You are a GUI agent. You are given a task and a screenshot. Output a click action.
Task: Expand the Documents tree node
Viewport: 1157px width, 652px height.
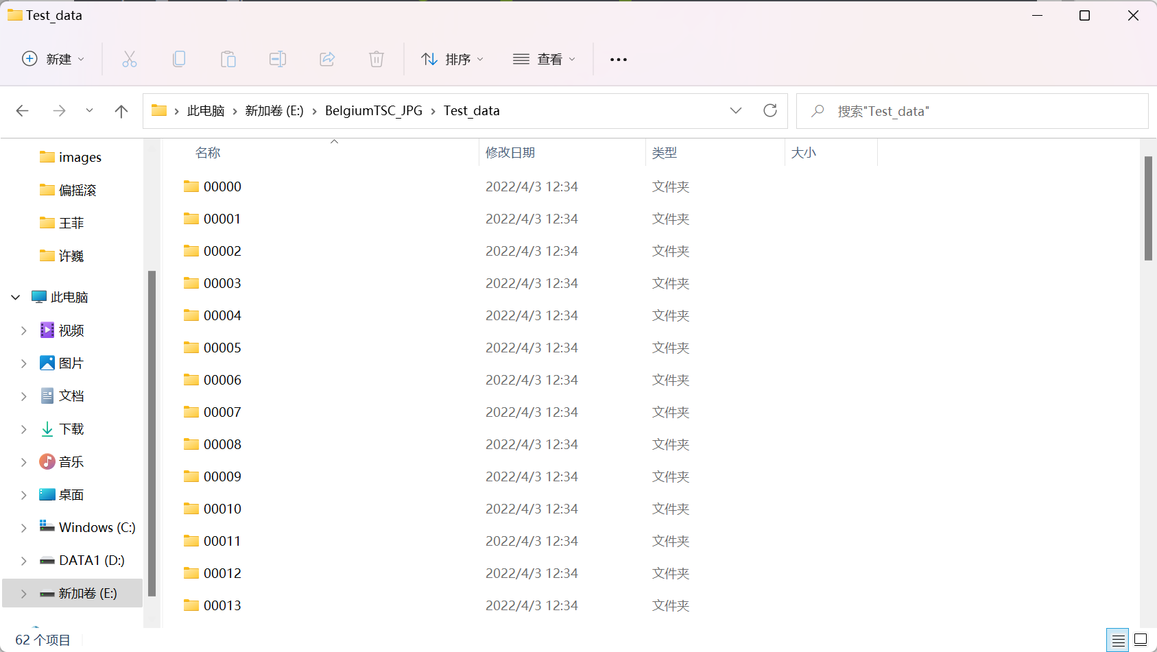pos(24,396)
